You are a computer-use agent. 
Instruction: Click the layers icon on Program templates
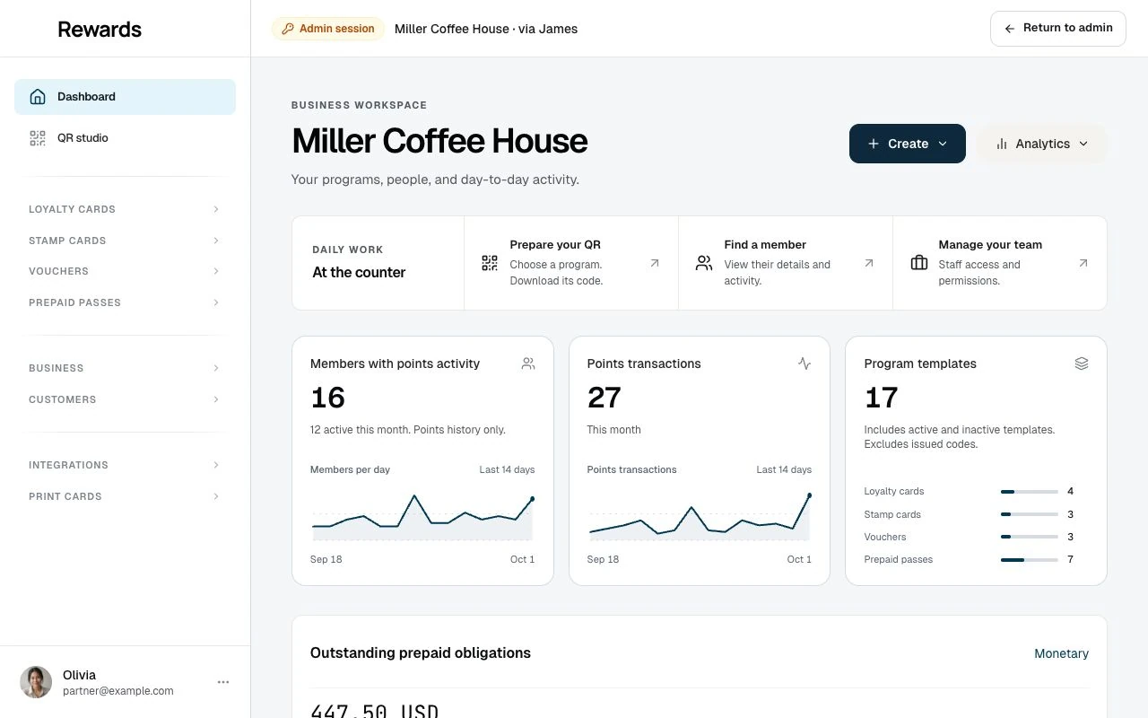click(1082, 363)
